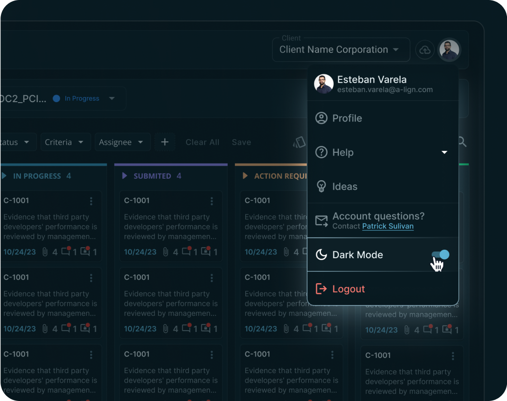Image resolution: width=507 pixels, height=401 pixels.
Task: Click the Clear All filters button
Action: pos(202,142)
